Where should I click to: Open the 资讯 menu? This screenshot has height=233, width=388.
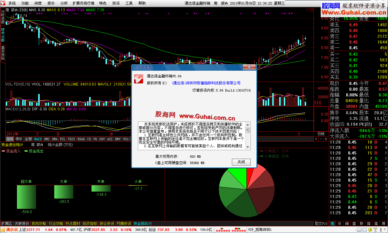click(x=116, y=3)
